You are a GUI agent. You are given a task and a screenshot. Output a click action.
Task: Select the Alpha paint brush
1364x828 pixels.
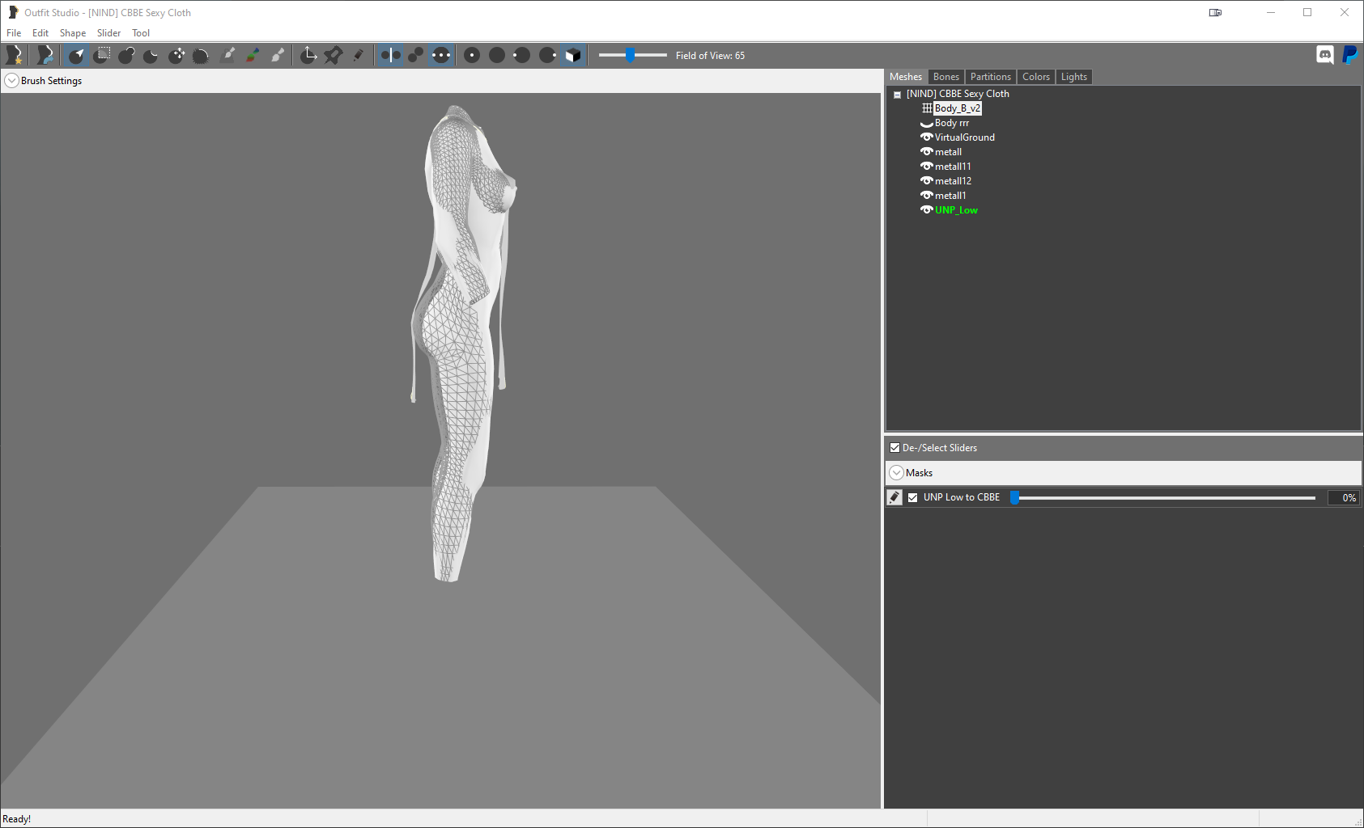(278, 55)
